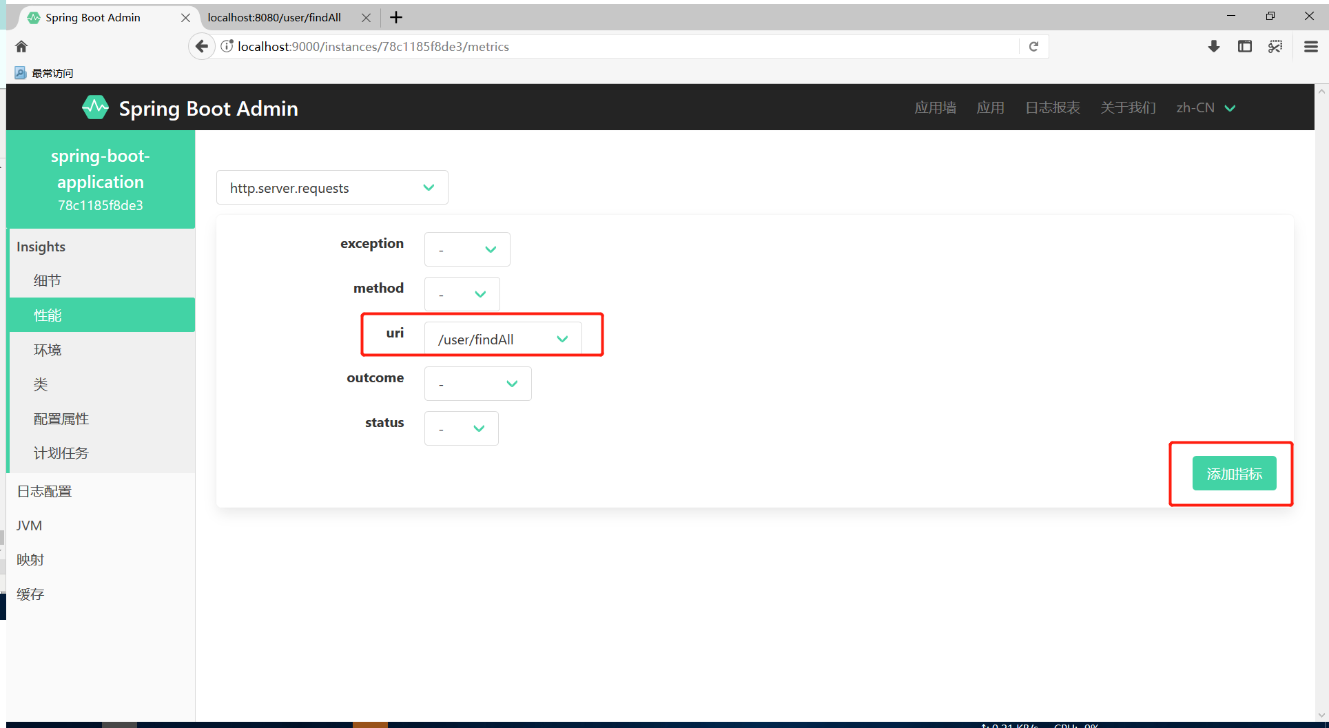Open the browser hamburger menu
Screen dimensions: 1329x728
pos(1311,47)
